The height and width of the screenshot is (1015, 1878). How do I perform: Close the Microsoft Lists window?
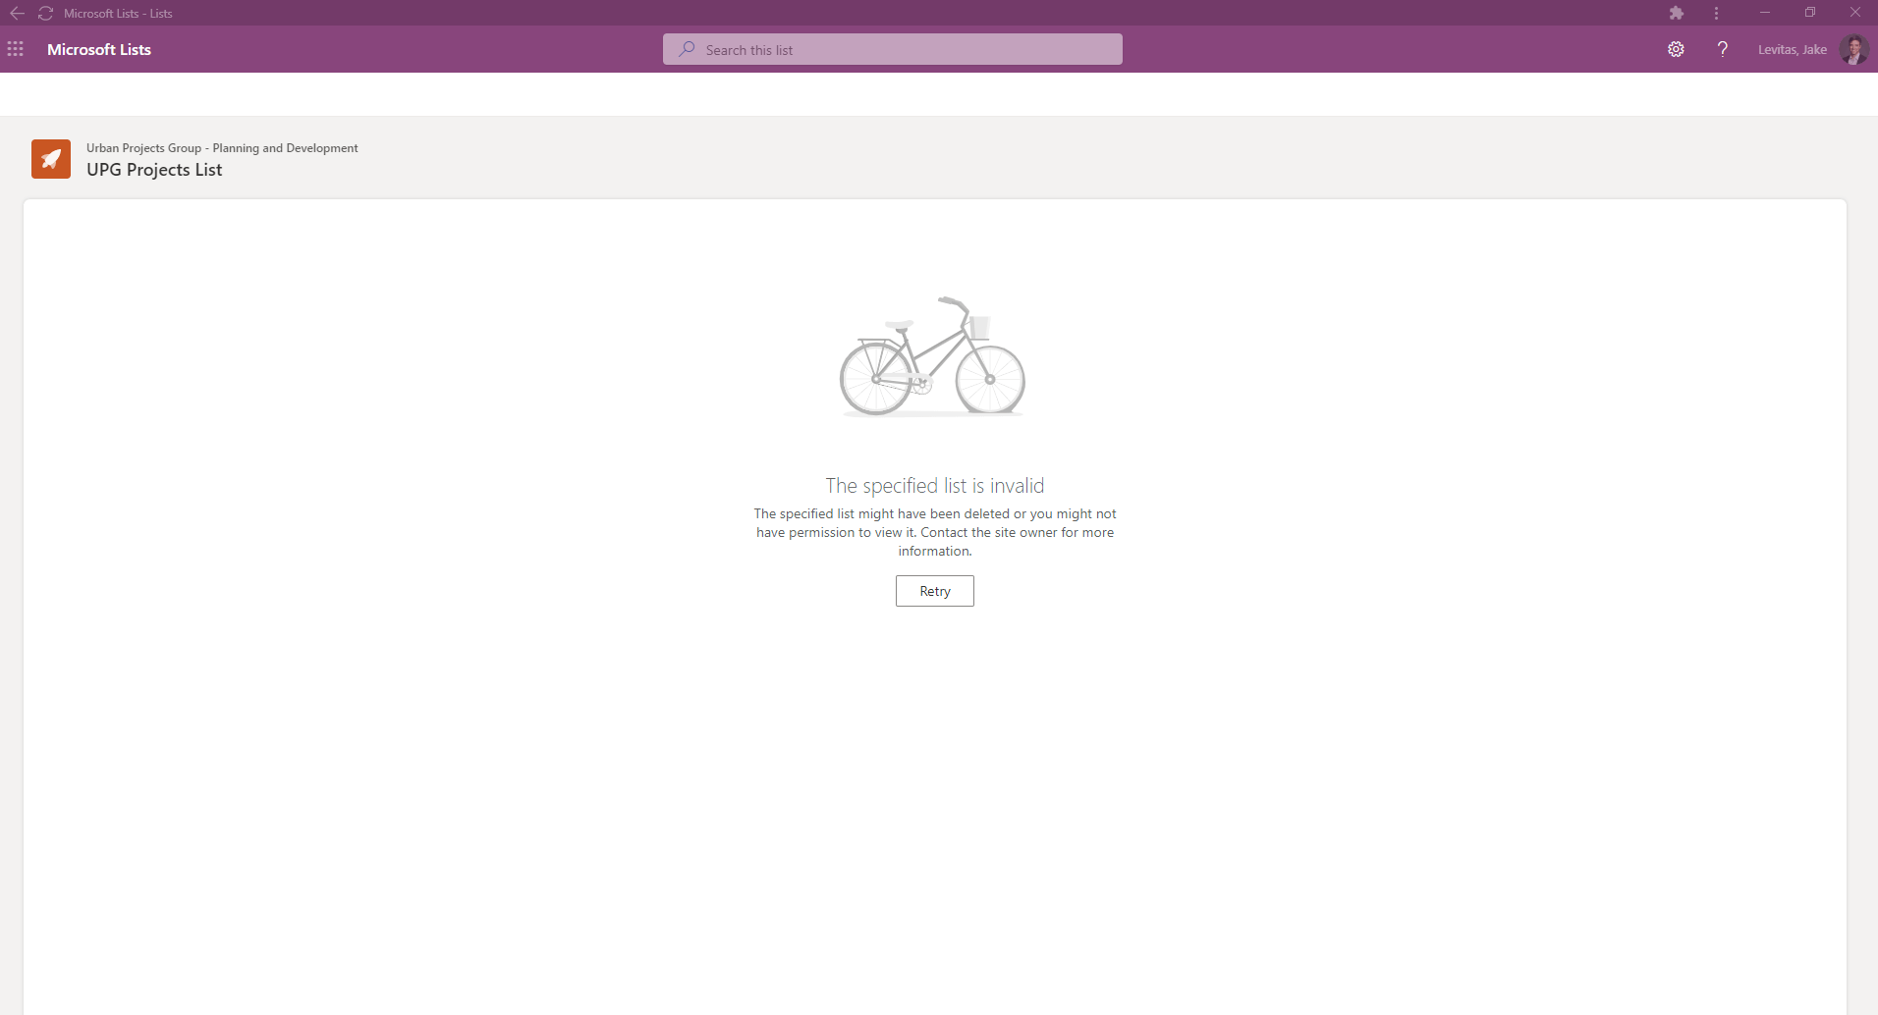1855,13
